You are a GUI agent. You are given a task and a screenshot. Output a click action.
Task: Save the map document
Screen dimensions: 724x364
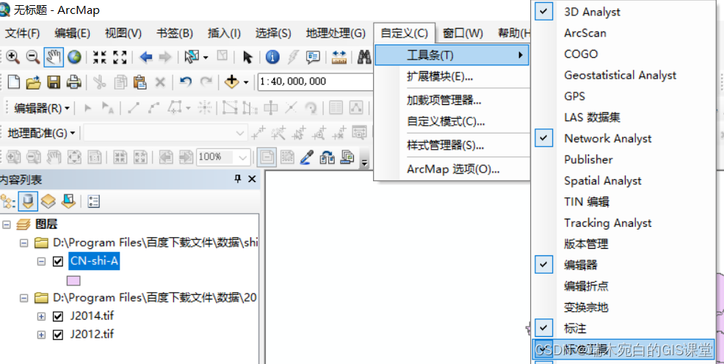[x=54, y=82]
